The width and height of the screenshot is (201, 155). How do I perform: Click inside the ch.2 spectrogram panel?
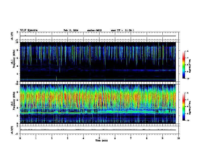click(98, 104)
